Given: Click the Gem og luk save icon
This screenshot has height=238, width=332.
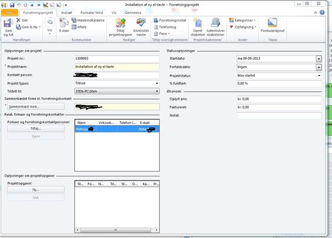Looking at the screenshot, I should tap(8, 22).
